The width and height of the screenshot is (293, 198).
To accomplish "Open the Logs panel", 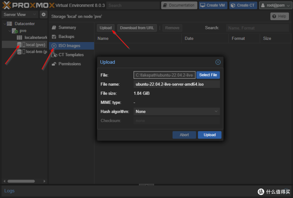I will click(x=9, y=191).
